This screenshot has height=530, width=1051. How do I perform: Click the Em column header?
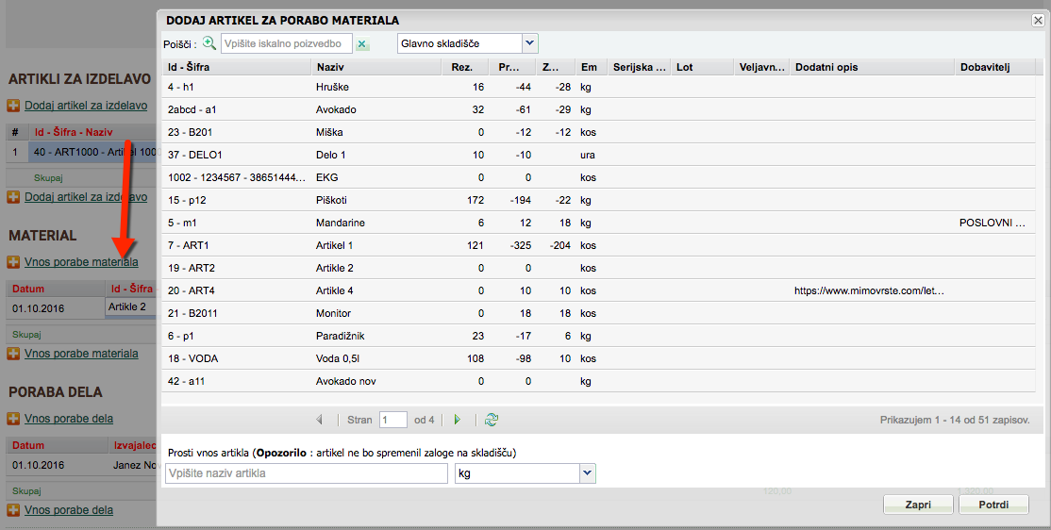point(590,67)
